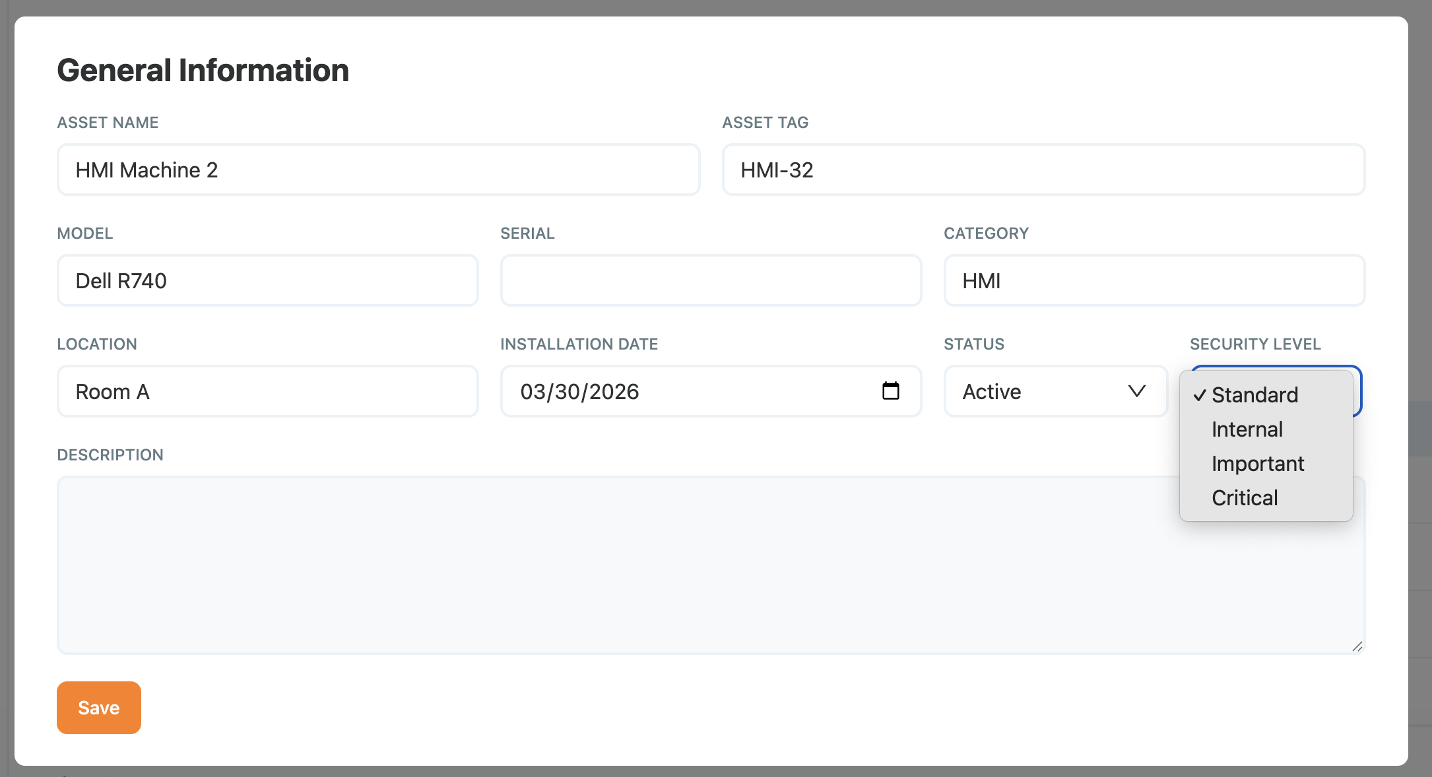Select Critical security level option

tap(1244, 498)
